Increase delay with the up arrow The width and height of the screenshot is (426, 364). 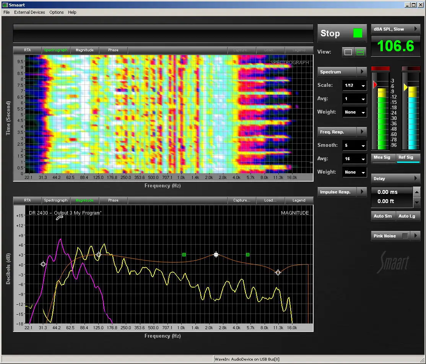click(x=416, y=192)
